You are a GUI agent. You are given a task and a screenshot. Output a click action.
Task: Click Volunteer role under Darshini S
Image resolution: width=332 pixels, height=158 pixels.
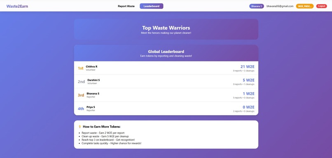pyautogui.click(x=92, y=83)
